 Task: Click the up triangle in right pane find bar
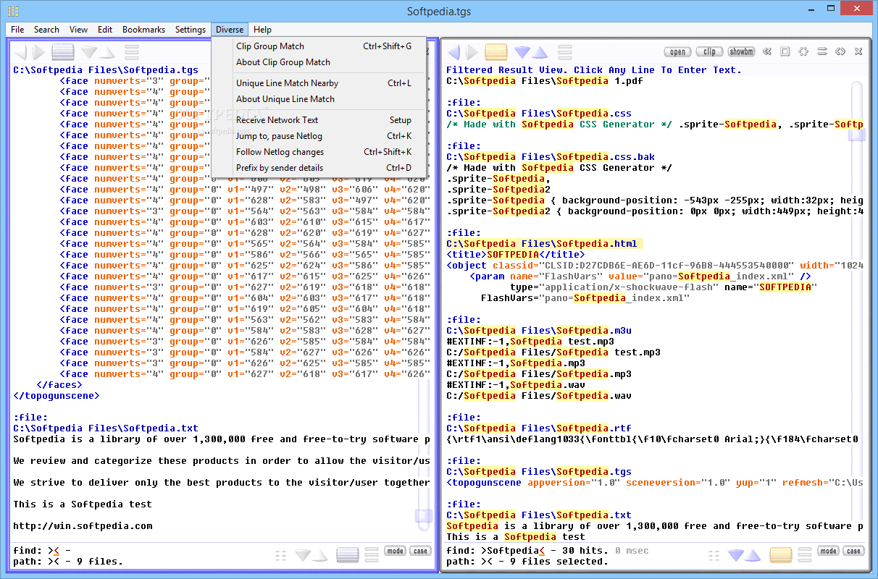point(754,555)
